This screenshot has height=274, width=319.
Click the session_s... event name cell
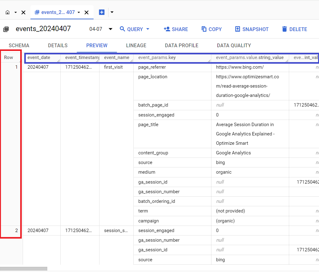[x=116, y=231]
